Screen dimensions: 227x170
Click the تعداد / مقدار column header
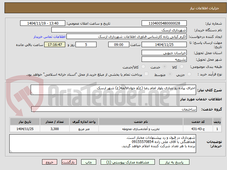click(x=55, y=122)
